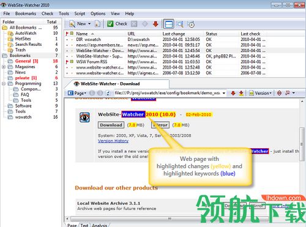
Task: Click the browser forward navigation button
Action: pyautogui.click(x=100, y=93)
